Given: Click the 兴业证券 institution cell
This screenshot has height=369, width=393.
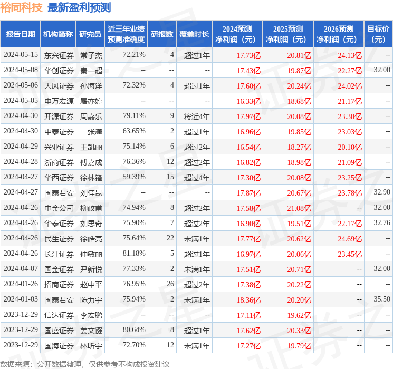Looking at the screenshot, I should click(x=59, y=147).
